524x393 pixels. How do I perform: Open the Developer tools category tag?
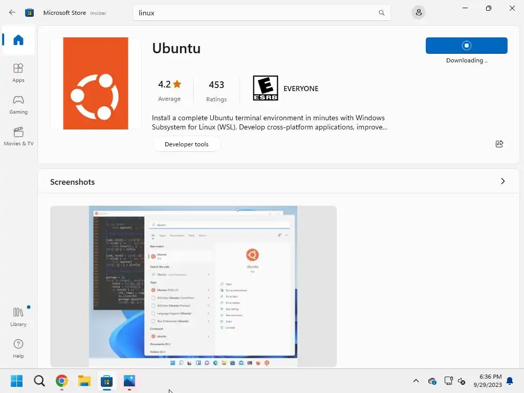coord(186,144)
